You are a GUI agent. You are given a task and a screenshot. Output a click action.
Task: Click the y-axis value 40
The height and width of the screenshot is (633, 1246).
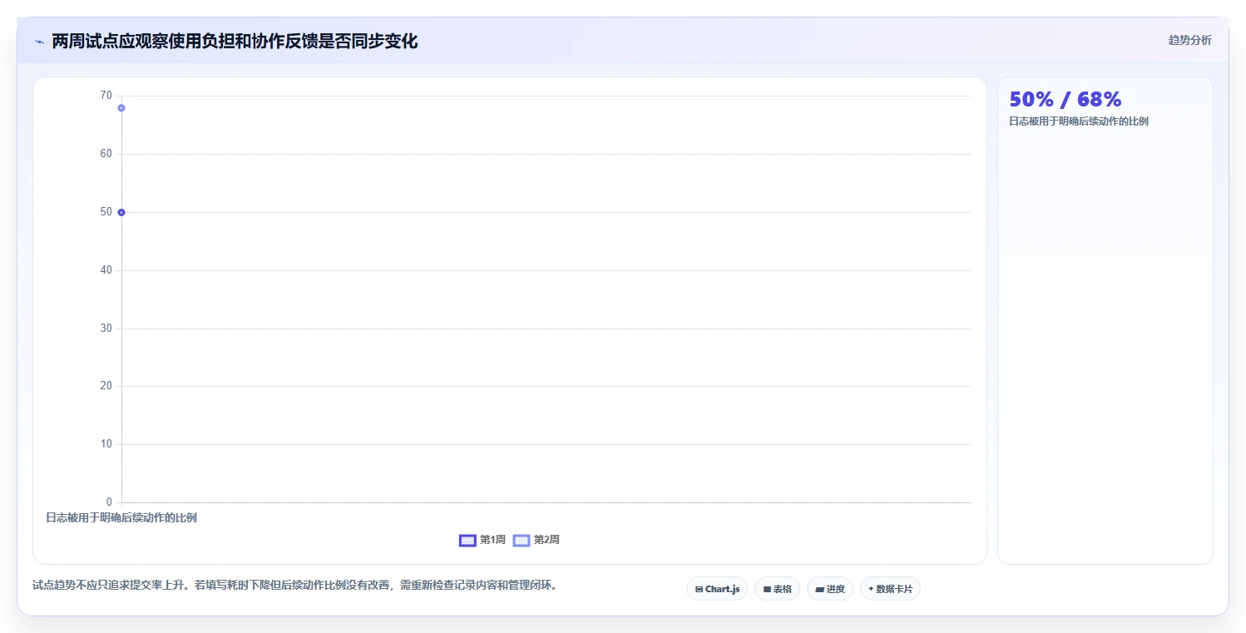click(106, 270)
